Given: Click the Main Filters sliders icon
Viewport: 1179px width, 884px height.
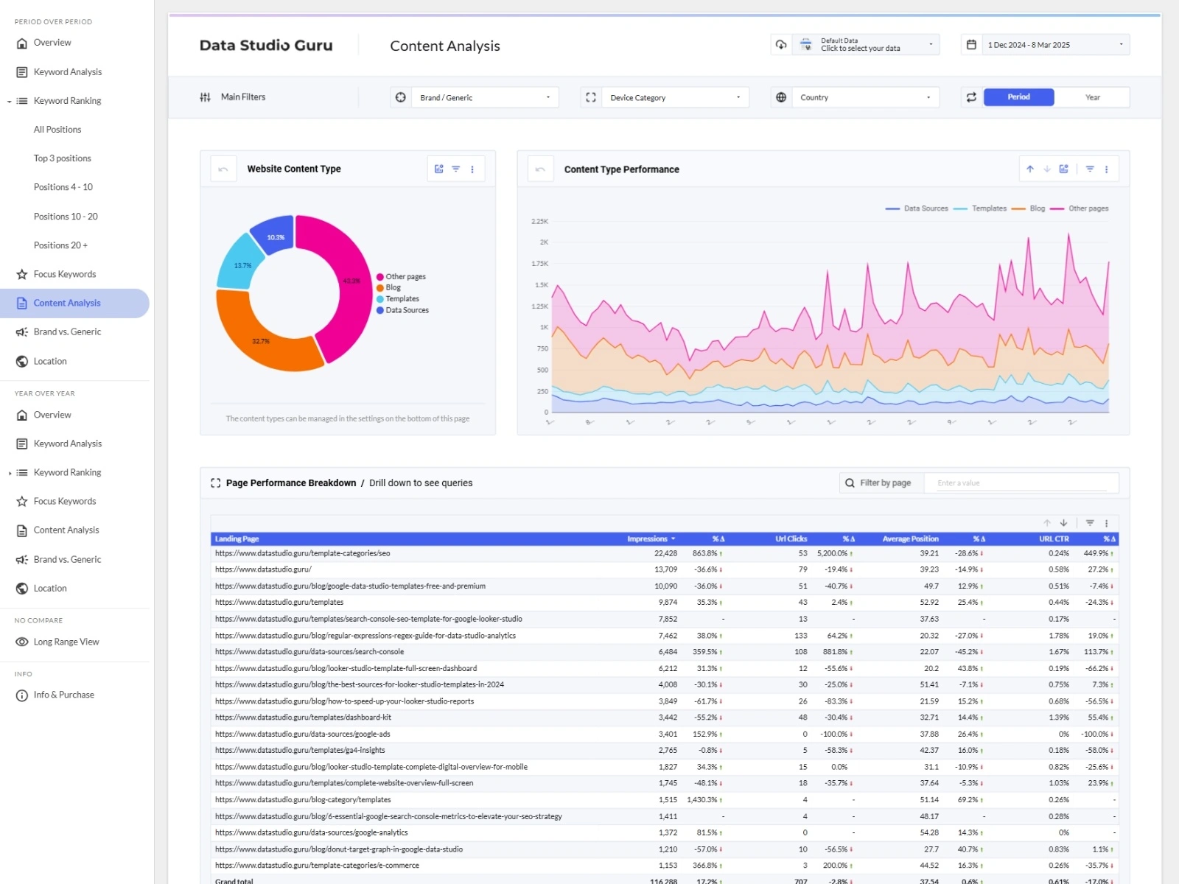Looking at the screenshot, I should click(x=205, y=97).
